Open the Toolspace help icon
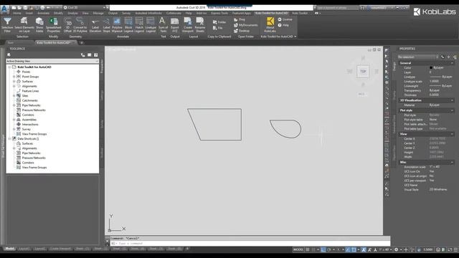Viewport: 459px width, 258px height. [x=95, y=54]
